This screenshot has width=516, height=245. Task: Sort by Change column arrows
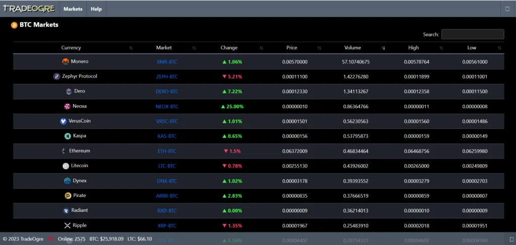pyautogui.click(x=262, y=48)
